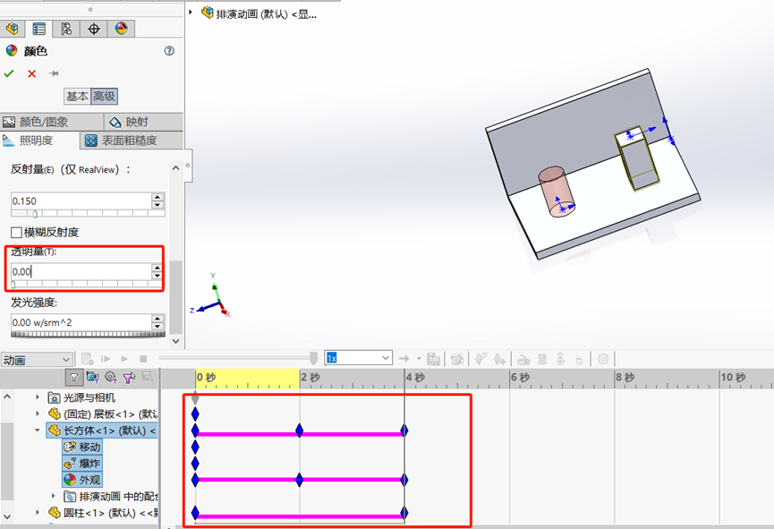
Task: Pin the 颜色 PropertyManager panel
Action: coord(53,73)
